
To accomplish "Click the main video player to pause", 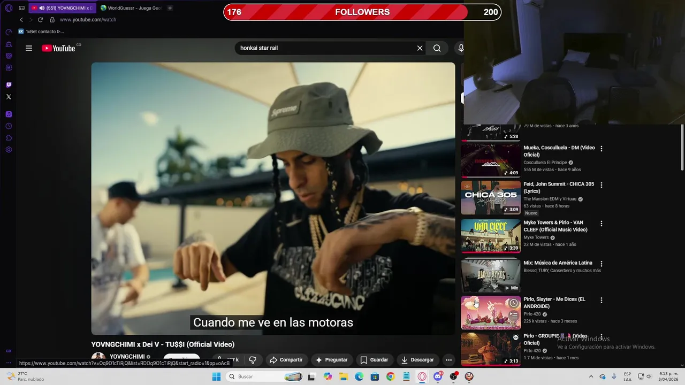I will click(273, 198).
